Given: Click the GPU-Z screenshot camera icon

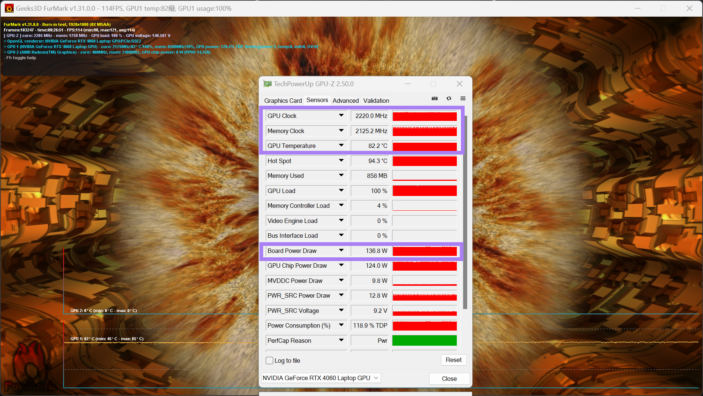Looking at the screenshot, I should (x=435, y=98).
